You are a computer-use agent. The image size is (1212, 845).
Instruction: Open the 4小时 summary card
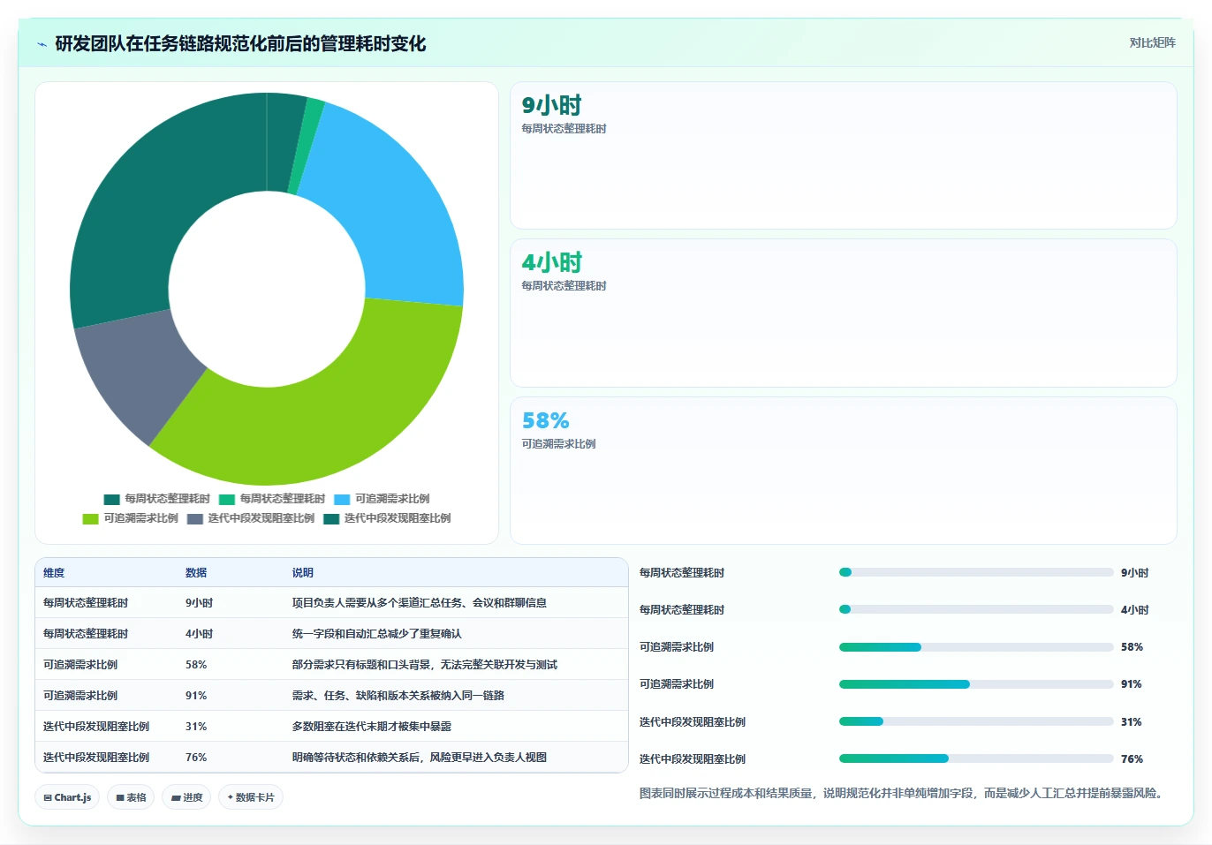point(844,313)
